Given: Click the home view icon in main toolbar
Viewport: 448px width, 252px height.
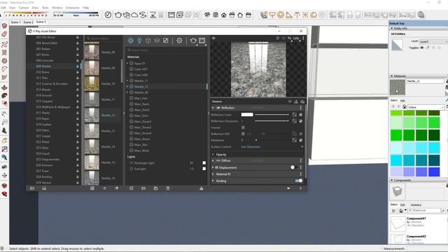Looking at the screenshot, I should pyautogui.click(x=224, y=15).
